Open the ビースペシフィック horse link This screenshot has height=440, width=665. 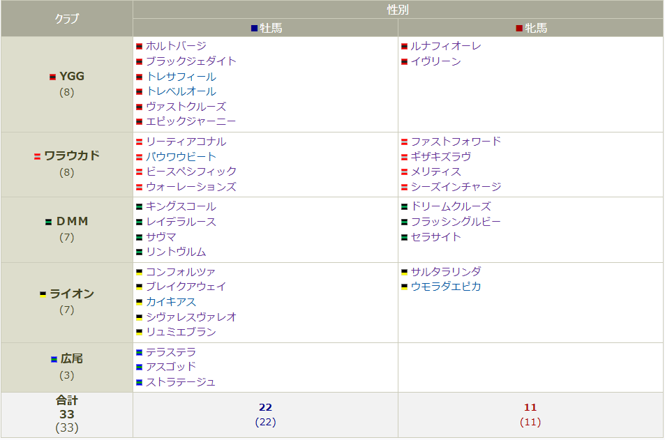point(191,172)
